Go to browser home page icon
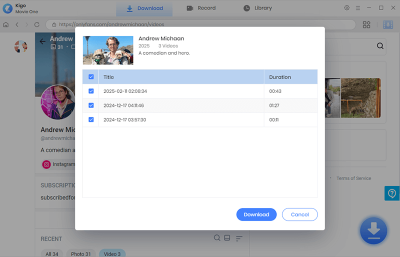Image resolution: width=400 pixels, height=257 pixels. tap(6, 24)
